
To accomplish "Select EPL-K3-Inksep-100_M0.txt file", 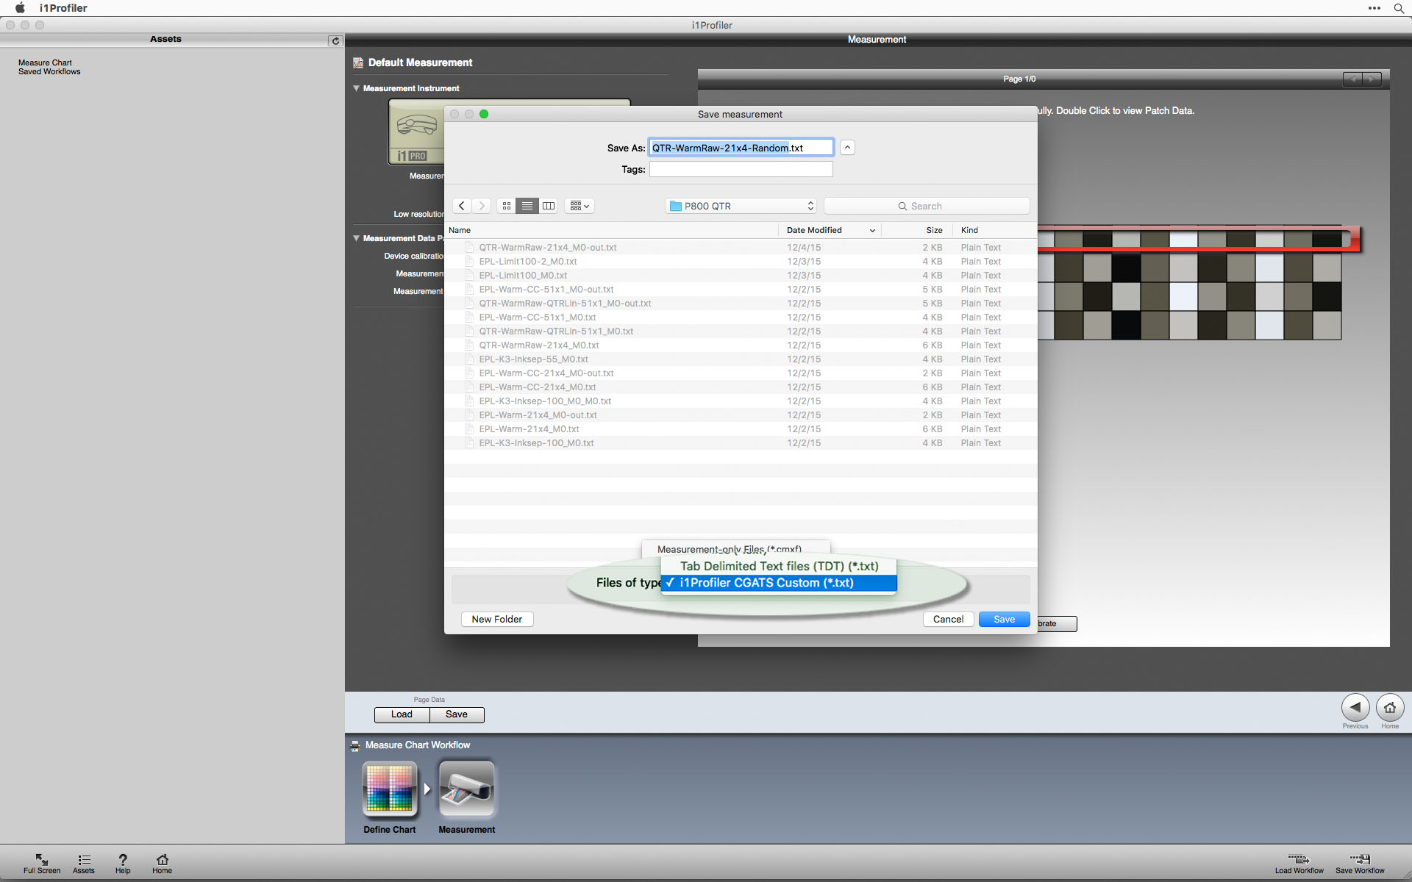I will 741,443.
